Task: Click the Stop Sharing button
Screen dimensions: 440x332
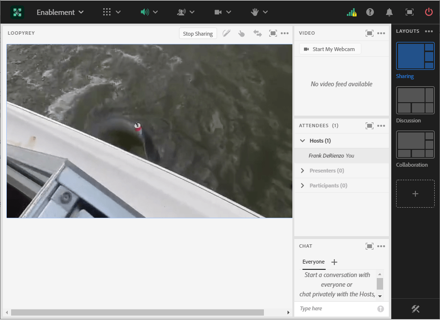Action: (198, 33)
